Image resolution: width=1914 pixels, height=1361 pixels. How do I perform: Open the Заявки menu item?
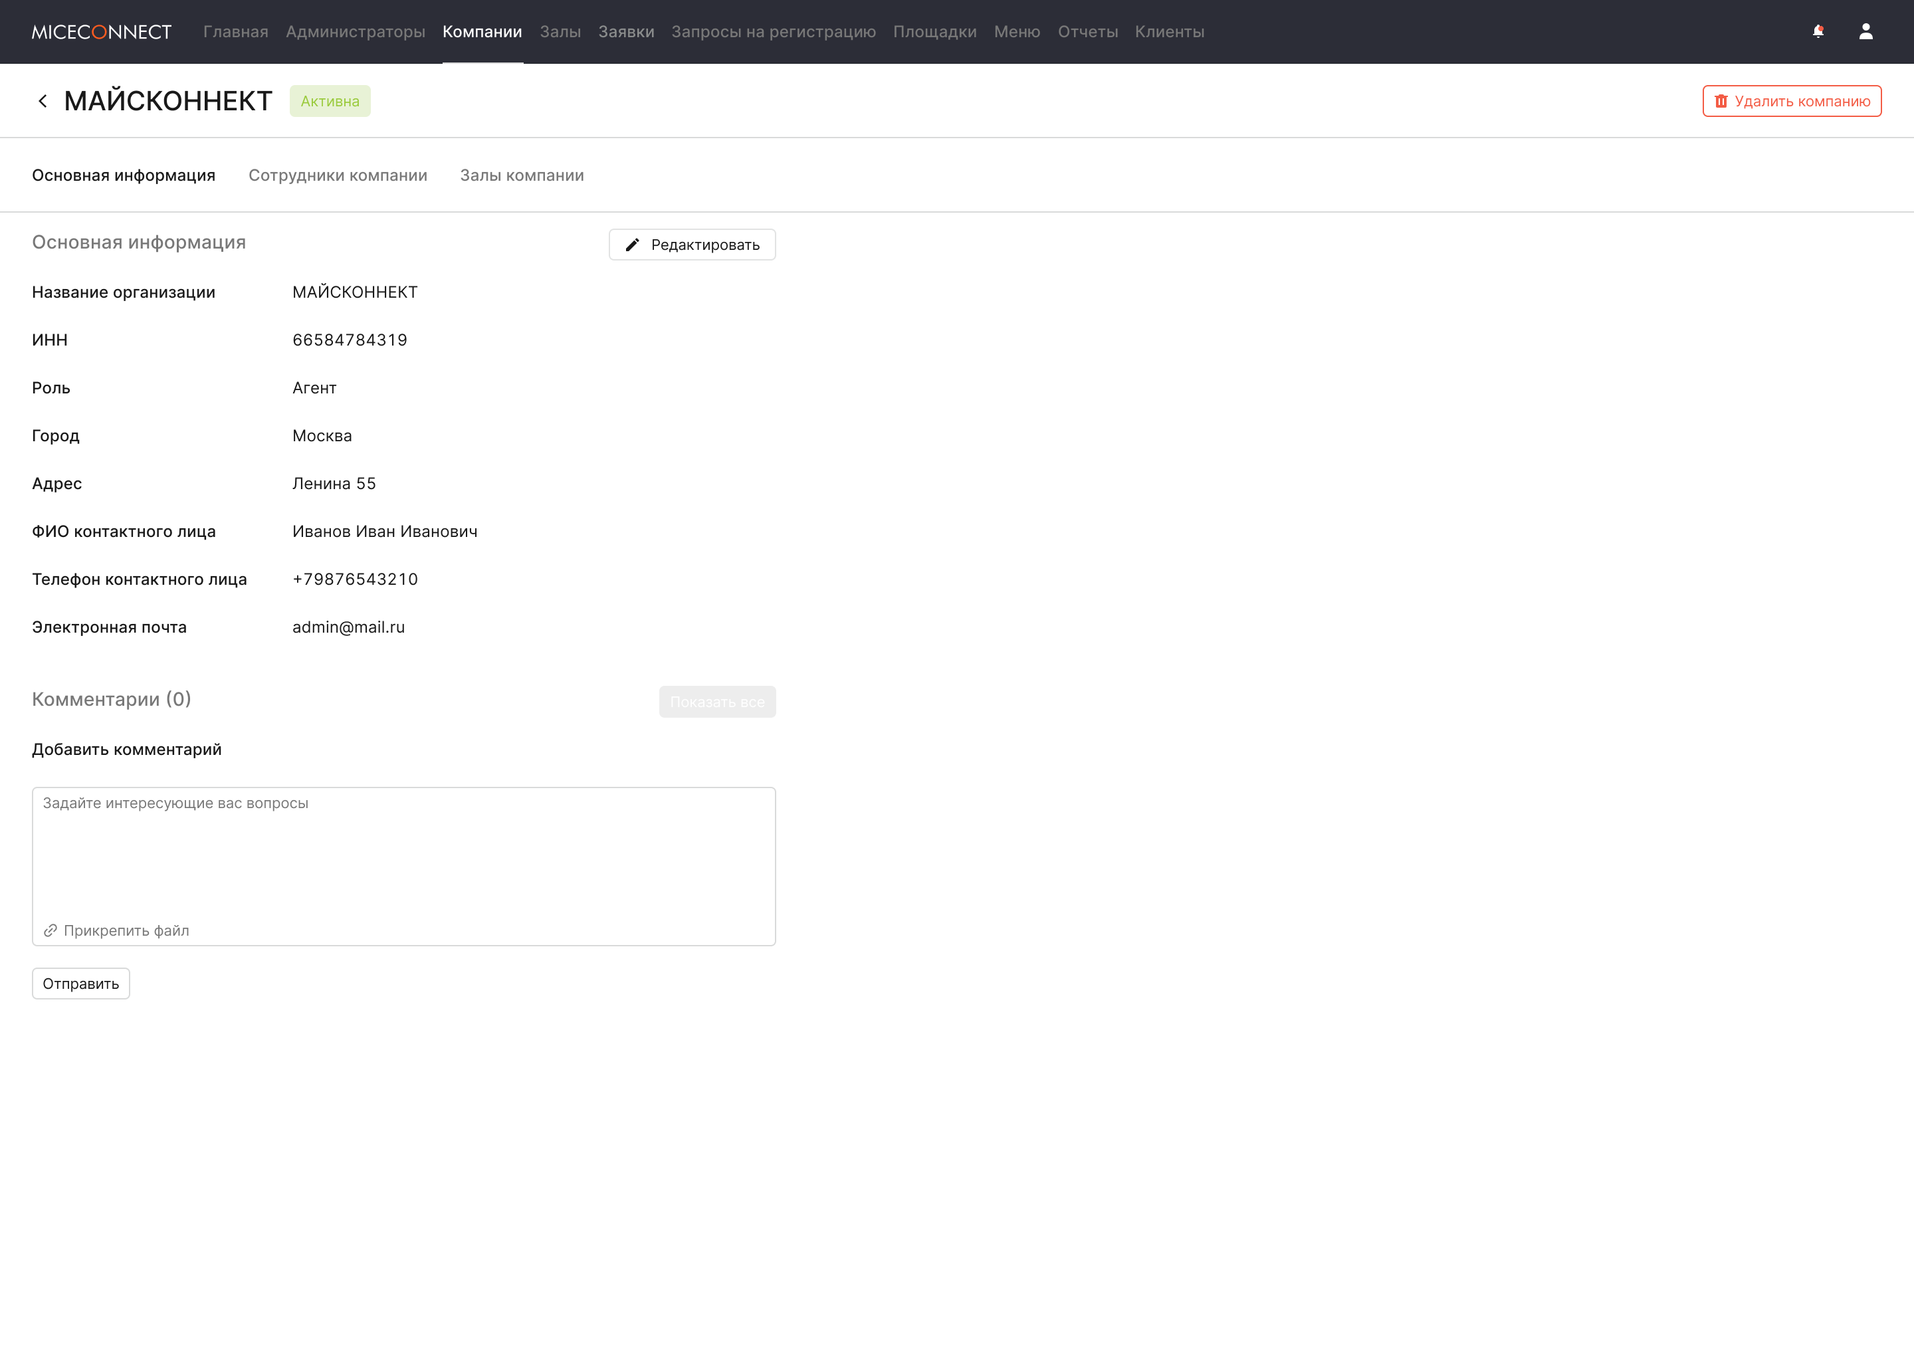pyautogui.click(x=626, y=32)
